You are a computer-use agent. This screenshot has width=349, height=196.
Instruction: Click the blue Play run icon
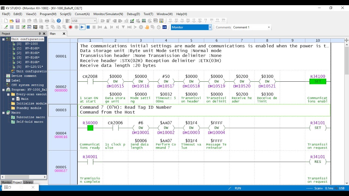[x=82, y=27]
